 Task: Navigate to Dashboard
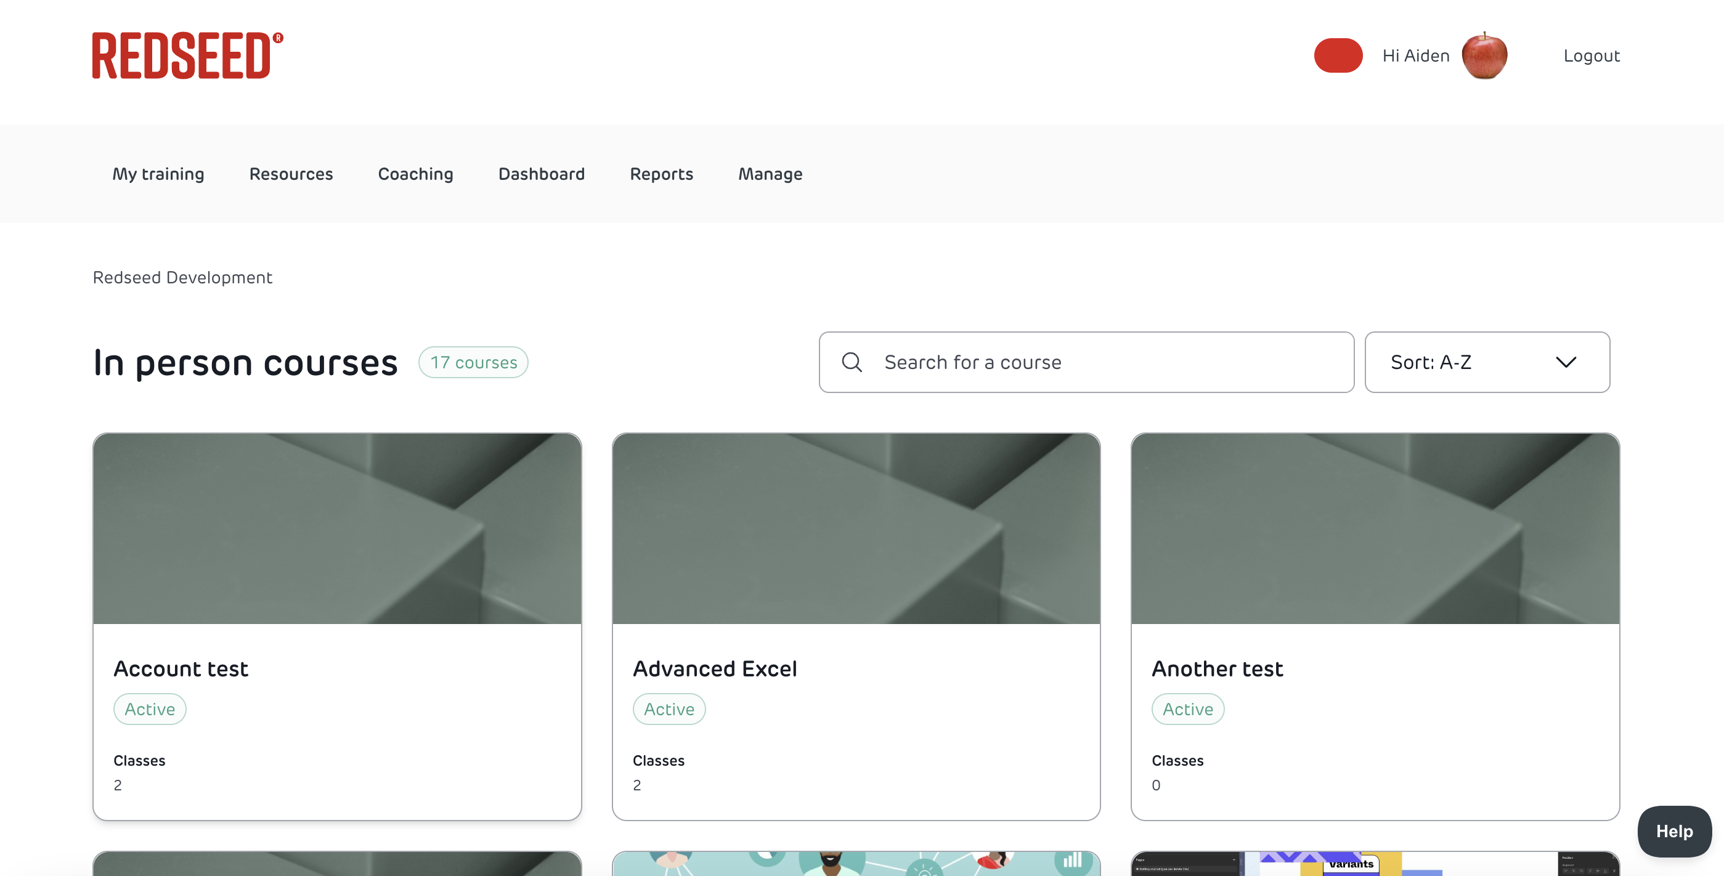[541, 174]
